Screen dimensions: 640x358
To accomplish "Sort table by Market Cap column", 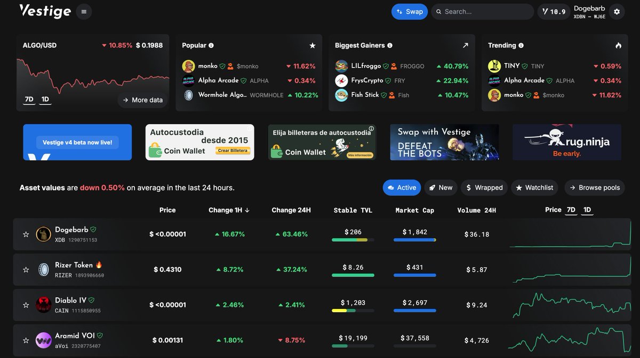I will click(414, 210).
